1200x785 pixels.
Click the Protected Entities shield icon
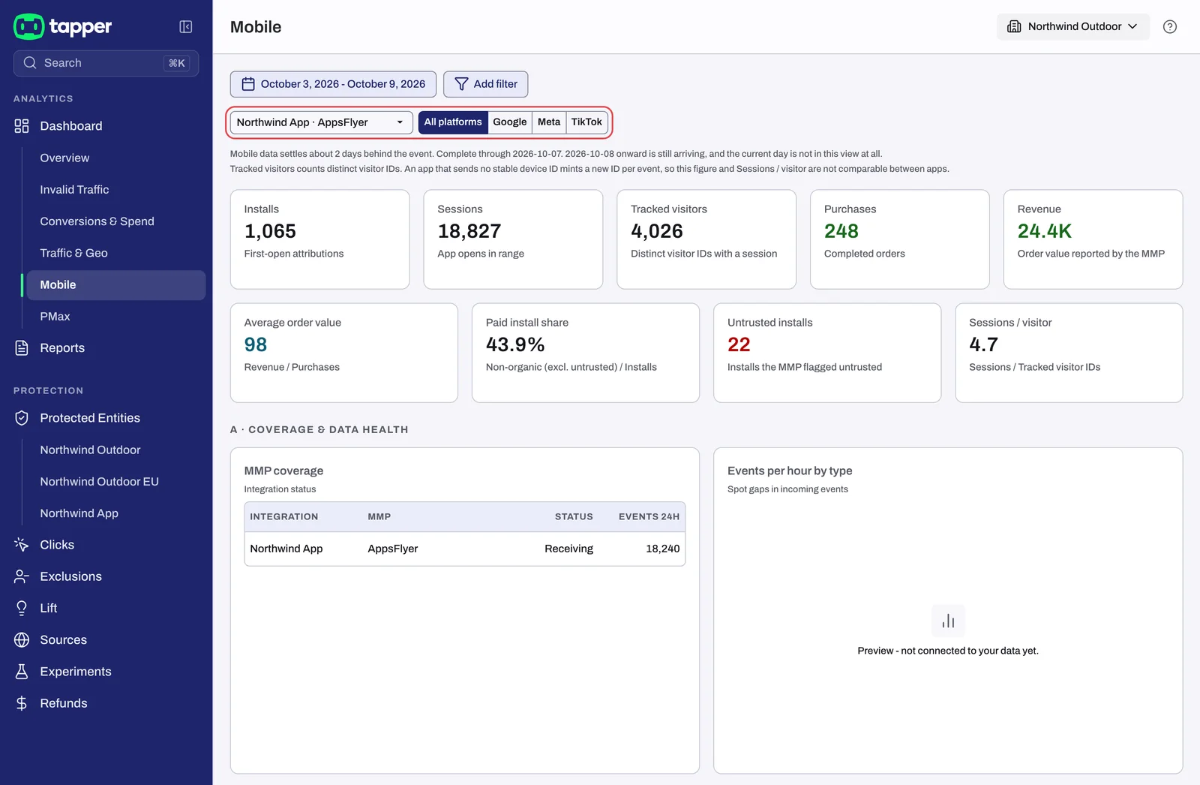(22, 418)
